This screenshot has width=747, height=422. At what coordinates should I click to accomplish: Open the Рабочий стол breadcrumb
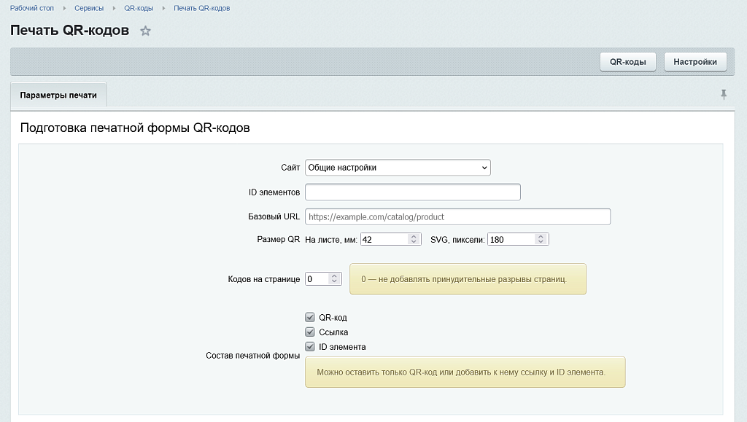(x=32, y=8)
